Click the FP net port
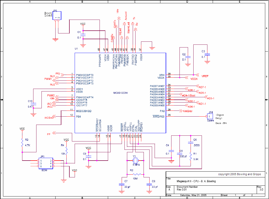The width and height of the screenshot is (269, 199). coord(49,134)
